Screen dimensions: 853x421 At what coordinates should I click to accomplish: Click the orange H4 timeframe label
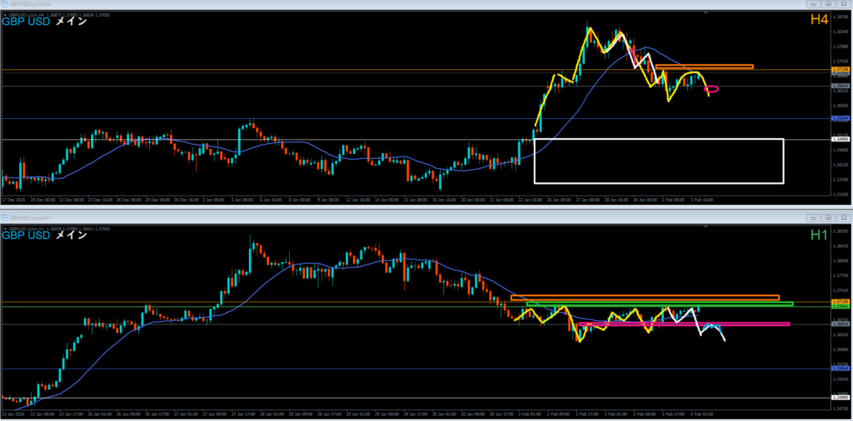pos(818,20)
